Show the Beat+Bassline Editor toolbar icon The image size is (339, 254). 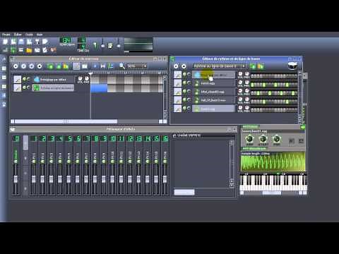coord(13,50)
